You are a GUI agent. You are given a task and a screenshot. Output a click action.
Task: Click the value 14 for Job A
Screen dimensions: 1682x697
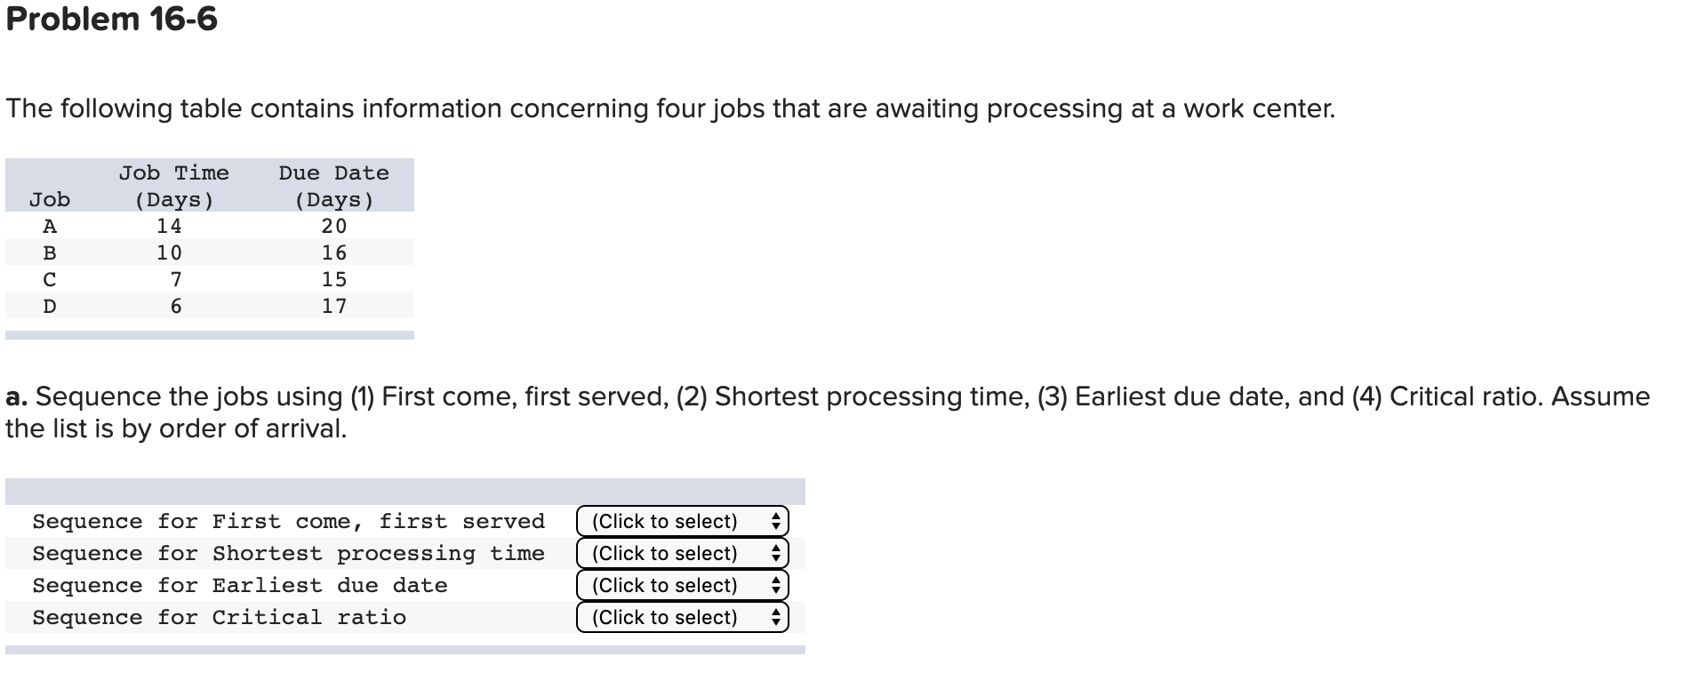[167, 226]
